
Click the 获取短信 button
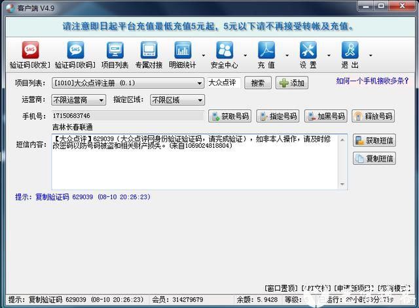pos(374,141)
